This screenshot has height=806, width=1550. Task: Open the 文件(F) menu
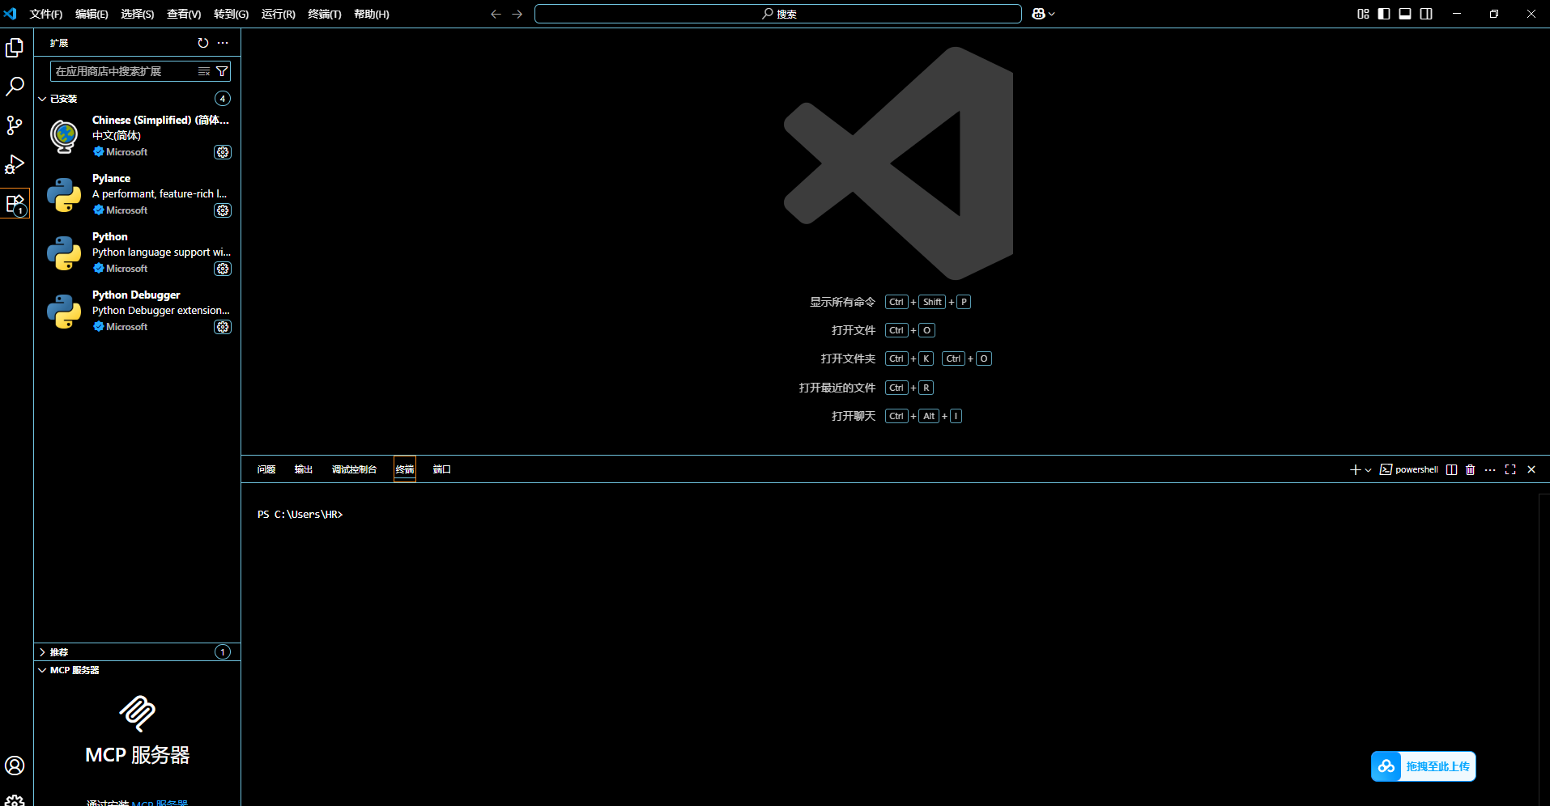pos(46,14)
